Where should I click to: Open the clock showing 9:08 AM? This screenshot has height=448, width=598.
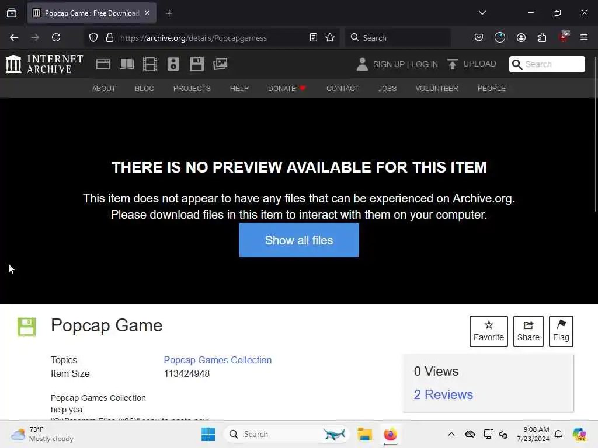(533, 434)
